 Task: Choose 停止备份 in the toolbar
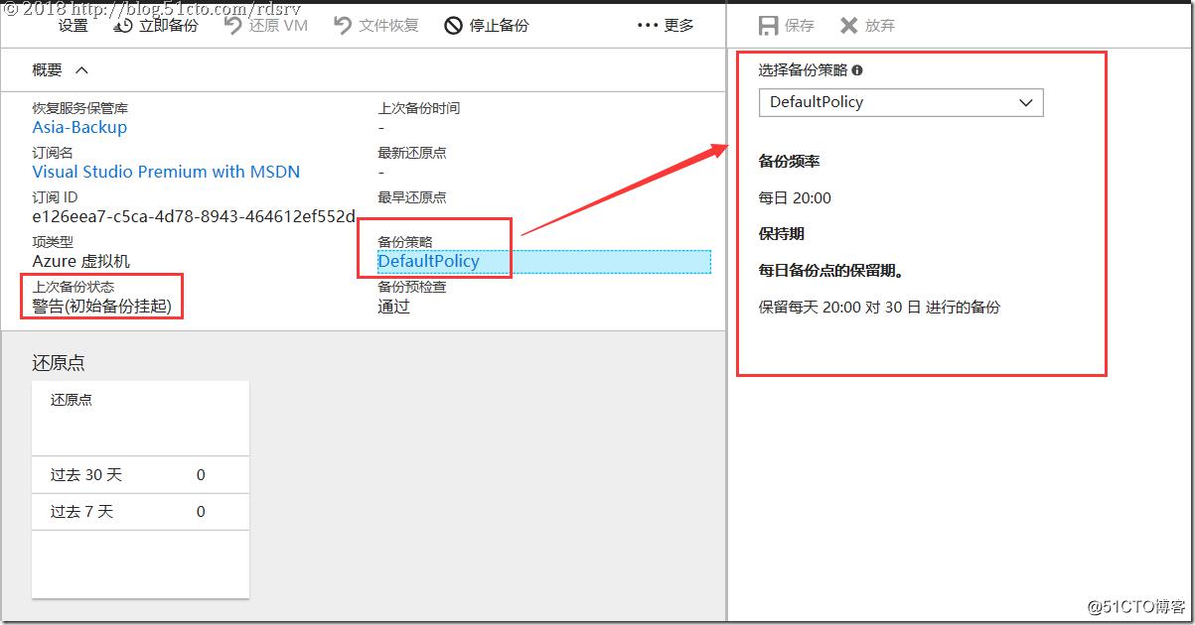(x=487, y=26)
